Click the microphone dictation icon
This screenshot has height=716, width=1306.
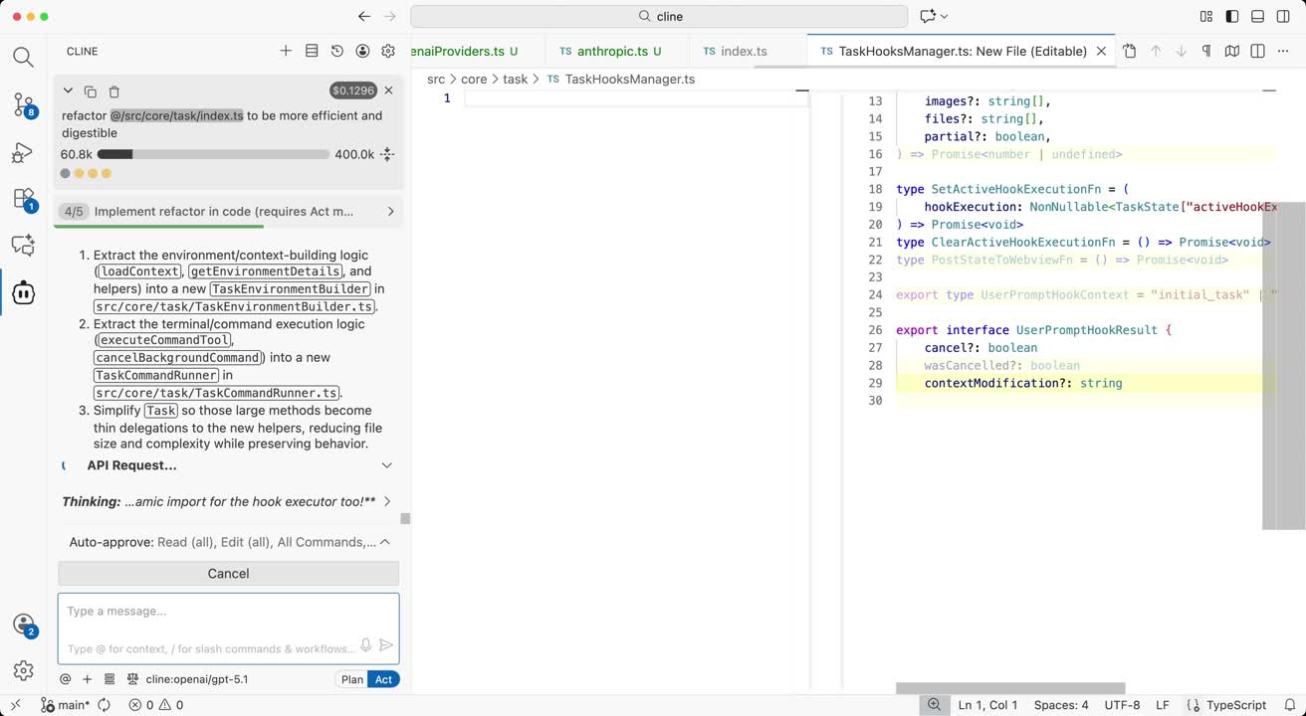point(366,645)
